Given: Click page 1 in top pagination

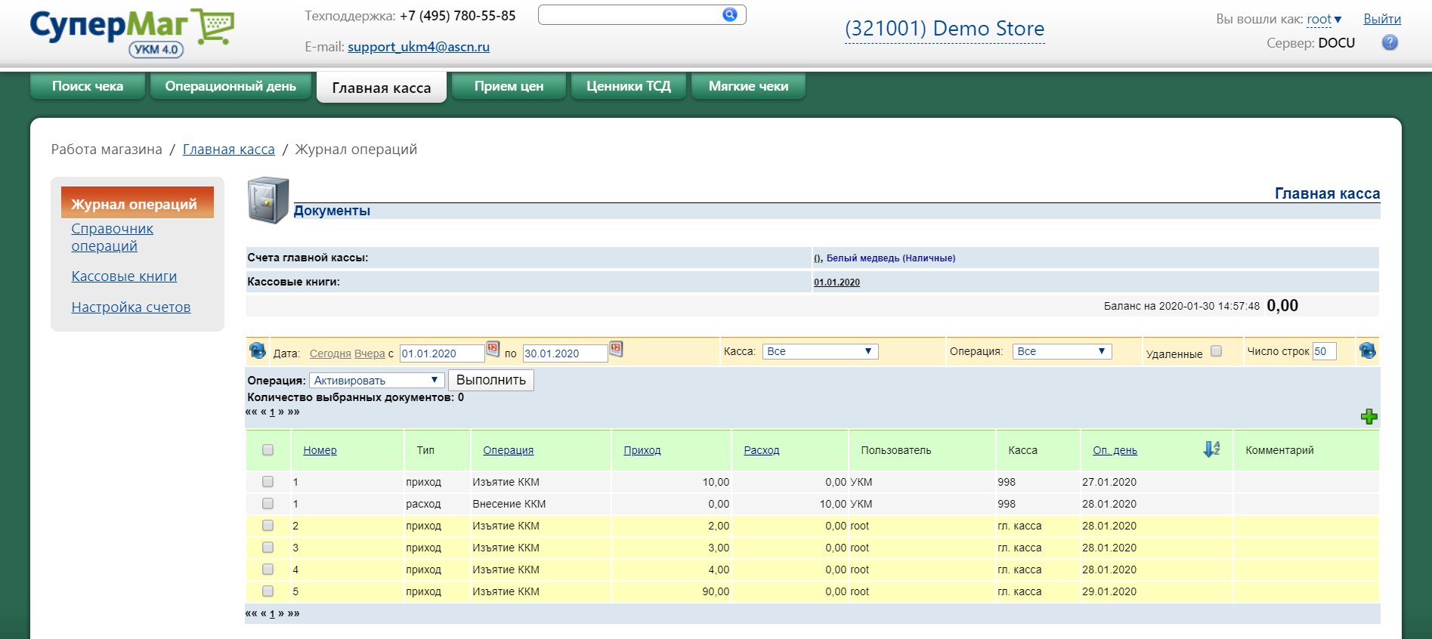Looking at the screenshot, I should click(272, 412).
